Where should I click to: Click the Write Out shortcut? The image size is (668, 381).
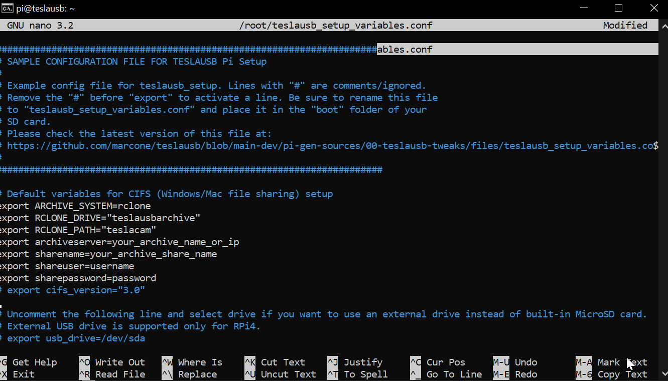[x=112, y=362]
